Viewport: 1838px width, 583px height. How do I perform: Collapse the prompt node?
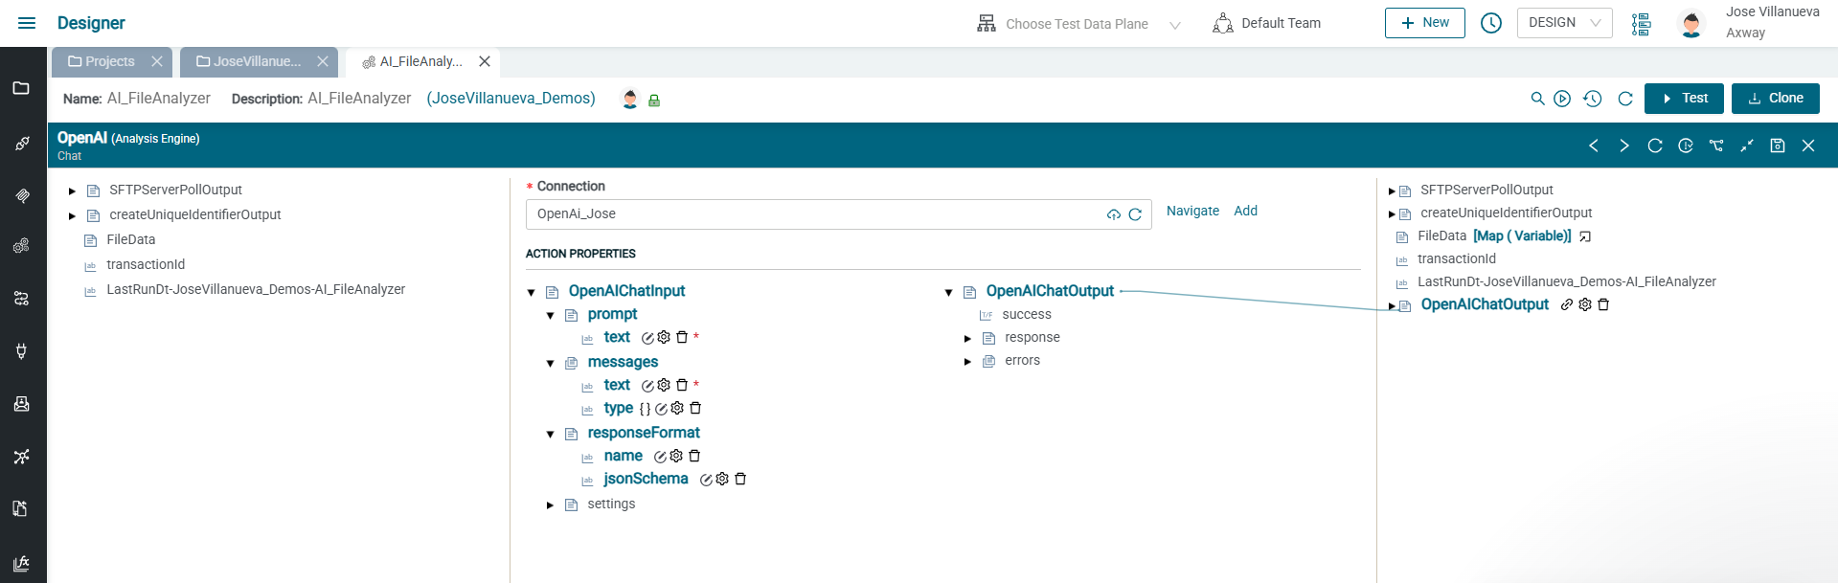pos(551,315)
